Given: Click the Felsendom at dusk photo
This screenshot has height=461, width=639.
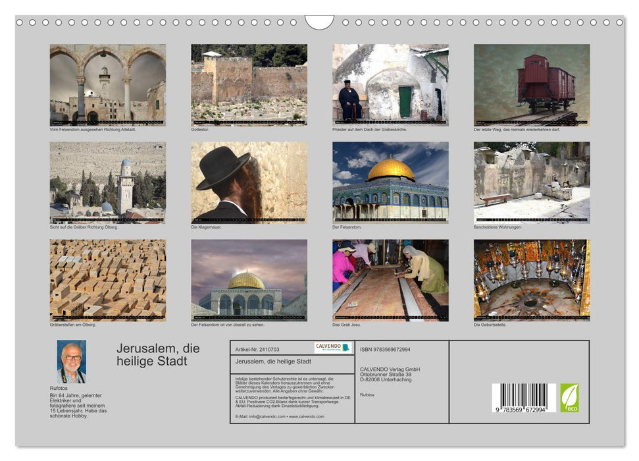Looking at the screenshot, I should coord(249,281).
